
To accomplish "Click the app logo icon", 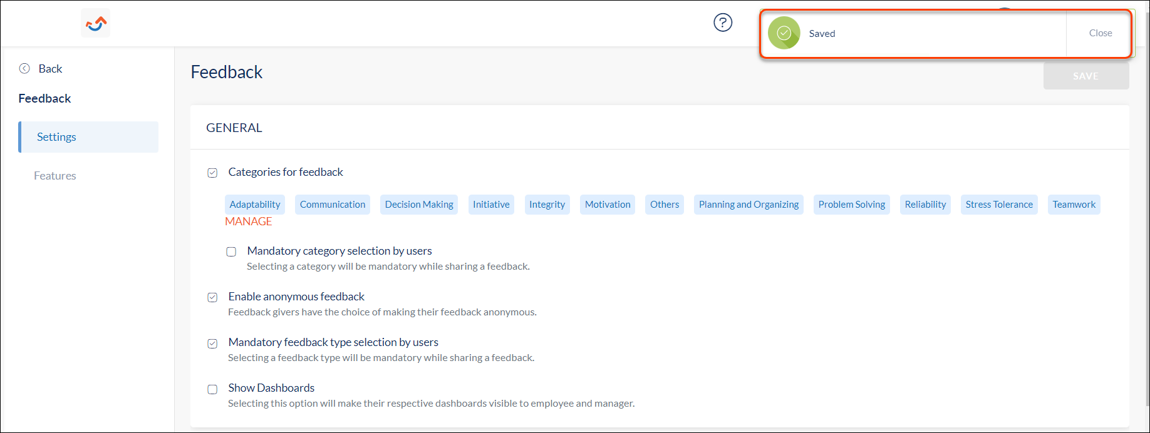I will pyautogui.click(x=96, y=23).
